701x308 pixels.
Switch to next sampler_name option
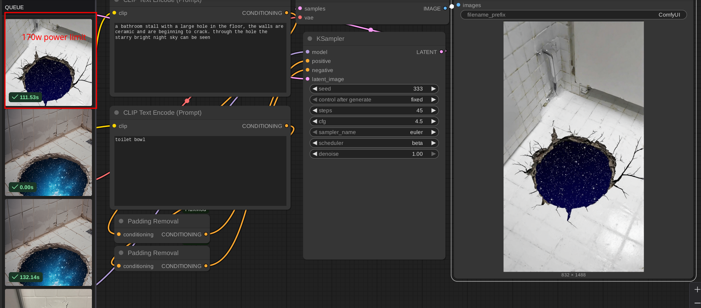[x=433, y=132]
